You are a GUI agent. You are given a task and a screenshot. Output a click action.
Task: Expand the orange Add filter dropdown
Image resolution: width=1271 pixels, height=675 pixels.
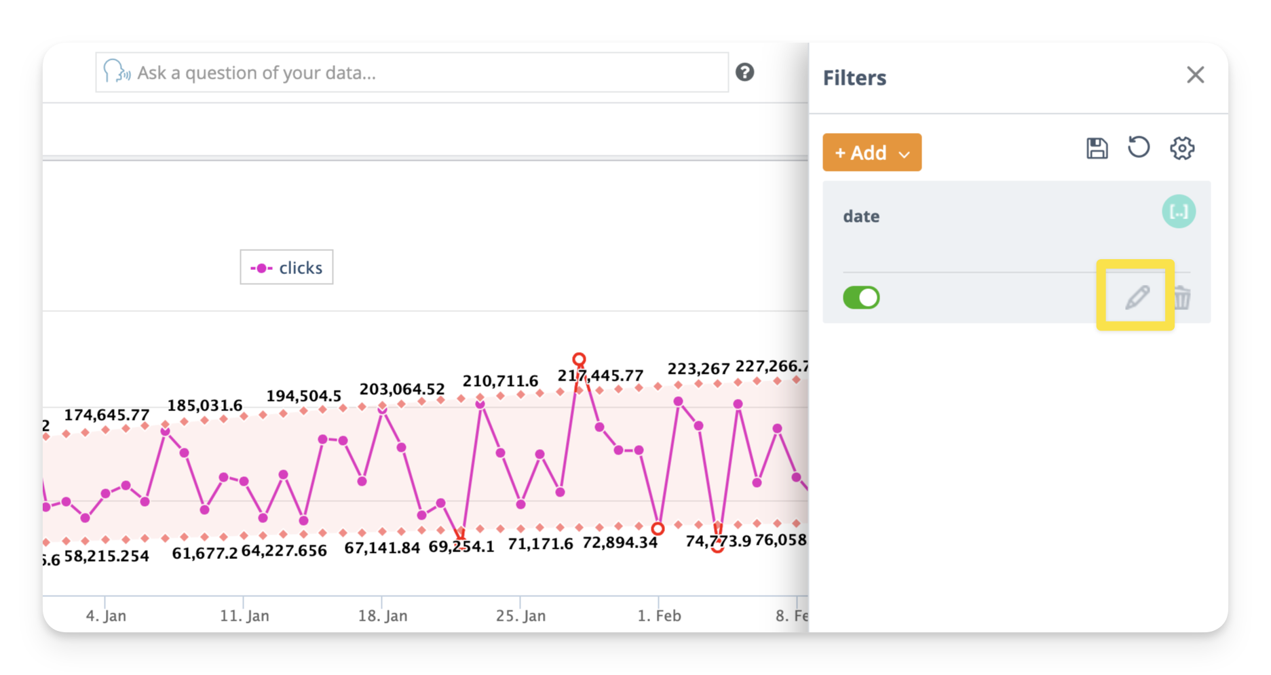871,153
